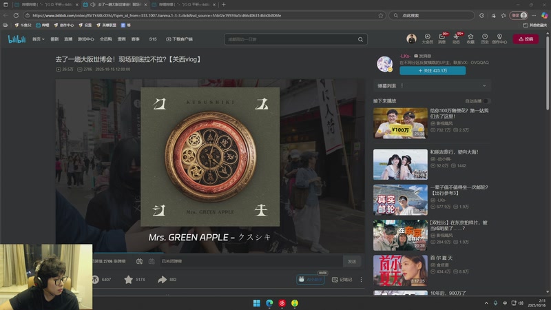The image size is (551, 310).
Task: Open the LKs uploader avatar
Action: point(384,64)
